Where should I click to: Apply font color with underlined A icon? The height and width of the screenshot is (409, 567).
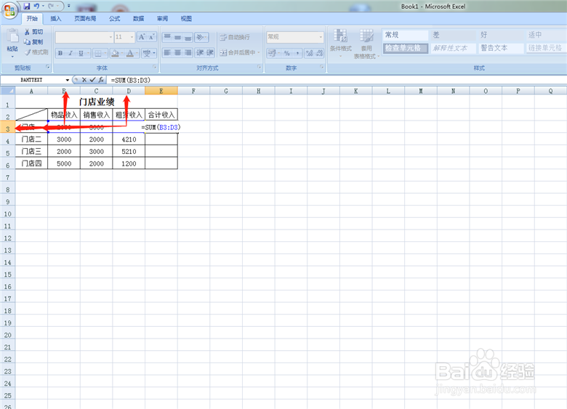click(x=130, y=54)
